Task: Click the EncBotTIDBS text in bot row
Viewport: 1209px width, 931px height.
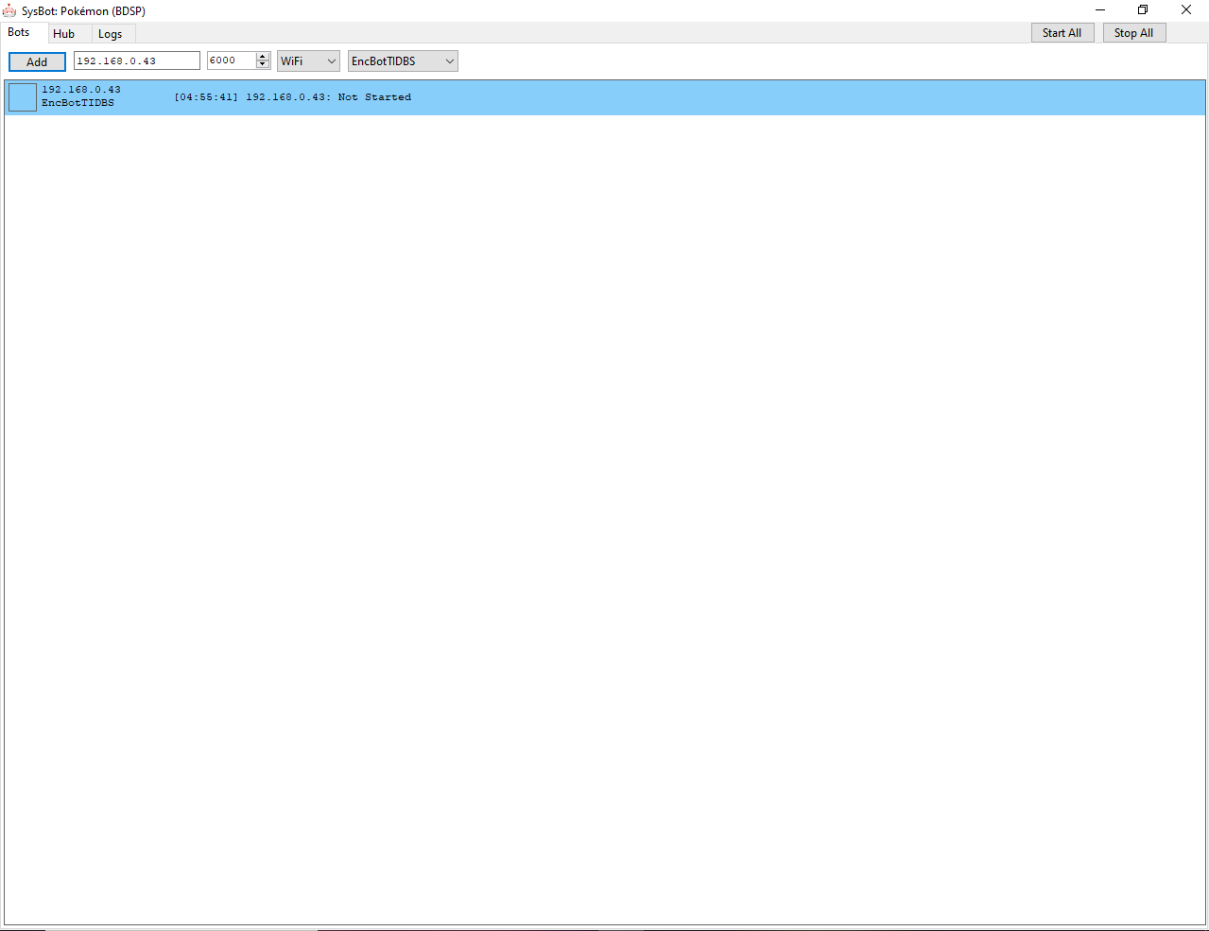Action: 78,103
